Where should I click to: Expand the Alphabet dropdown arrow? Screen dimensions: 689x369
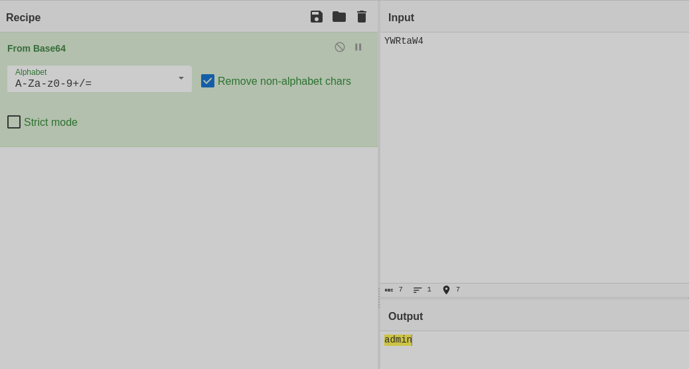click(181, 78)
